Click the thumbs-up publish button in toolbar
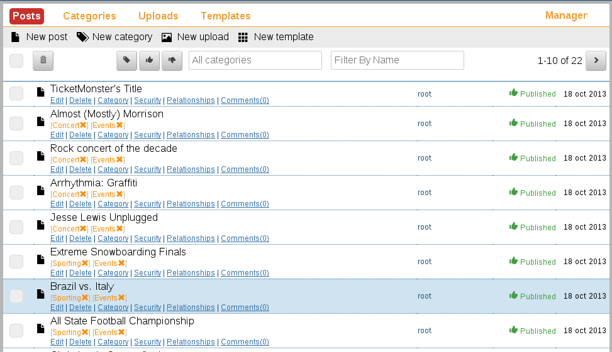 click(x=149, y=61)
